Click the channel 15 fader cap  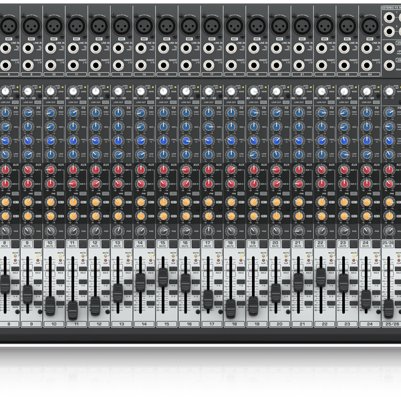(x=163, y=277)
